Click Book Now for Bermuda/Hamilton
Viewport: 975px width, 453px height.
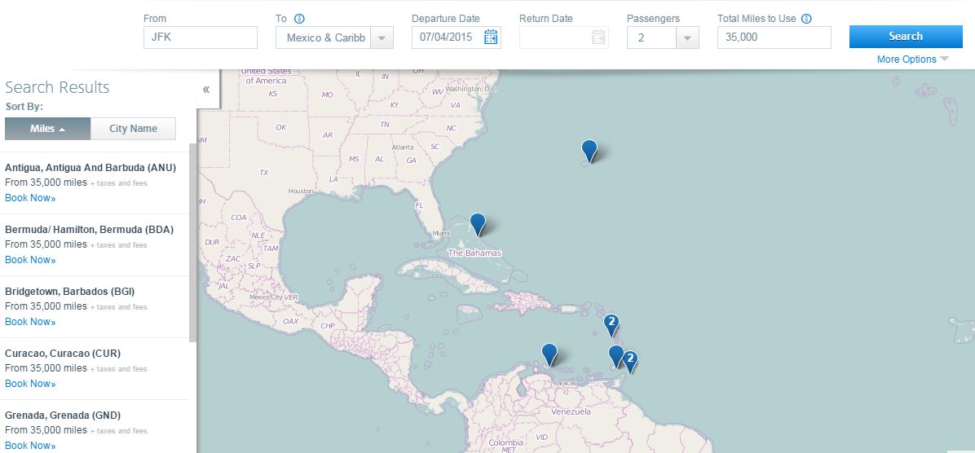(x=30, y=260)
